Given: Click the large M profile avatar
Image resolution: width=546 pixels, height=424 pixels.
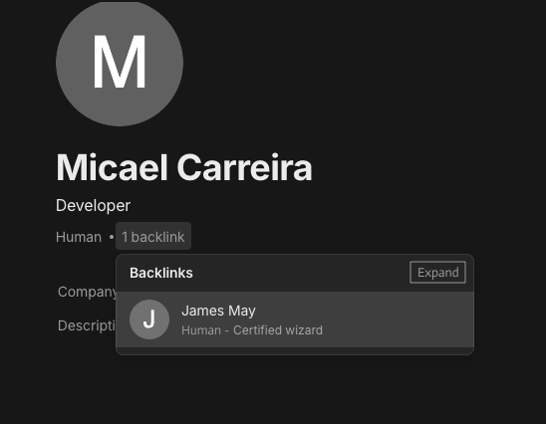Looking at the screenshot, I should [x=120, y=63].
